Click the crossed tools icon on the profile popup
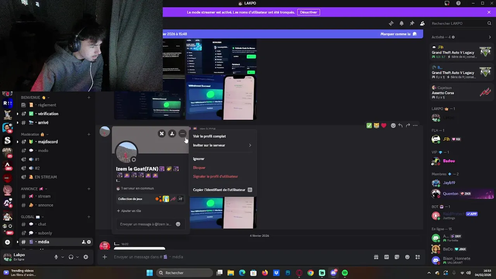This screenshot has height=279, width=496. pos(162,134)
